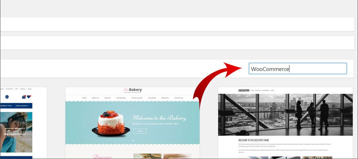Click the round blue logo icon
358x159 pixels.
7,97
